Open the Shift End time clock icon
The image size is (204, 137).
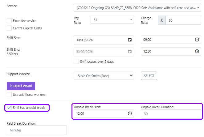(197, 51)
